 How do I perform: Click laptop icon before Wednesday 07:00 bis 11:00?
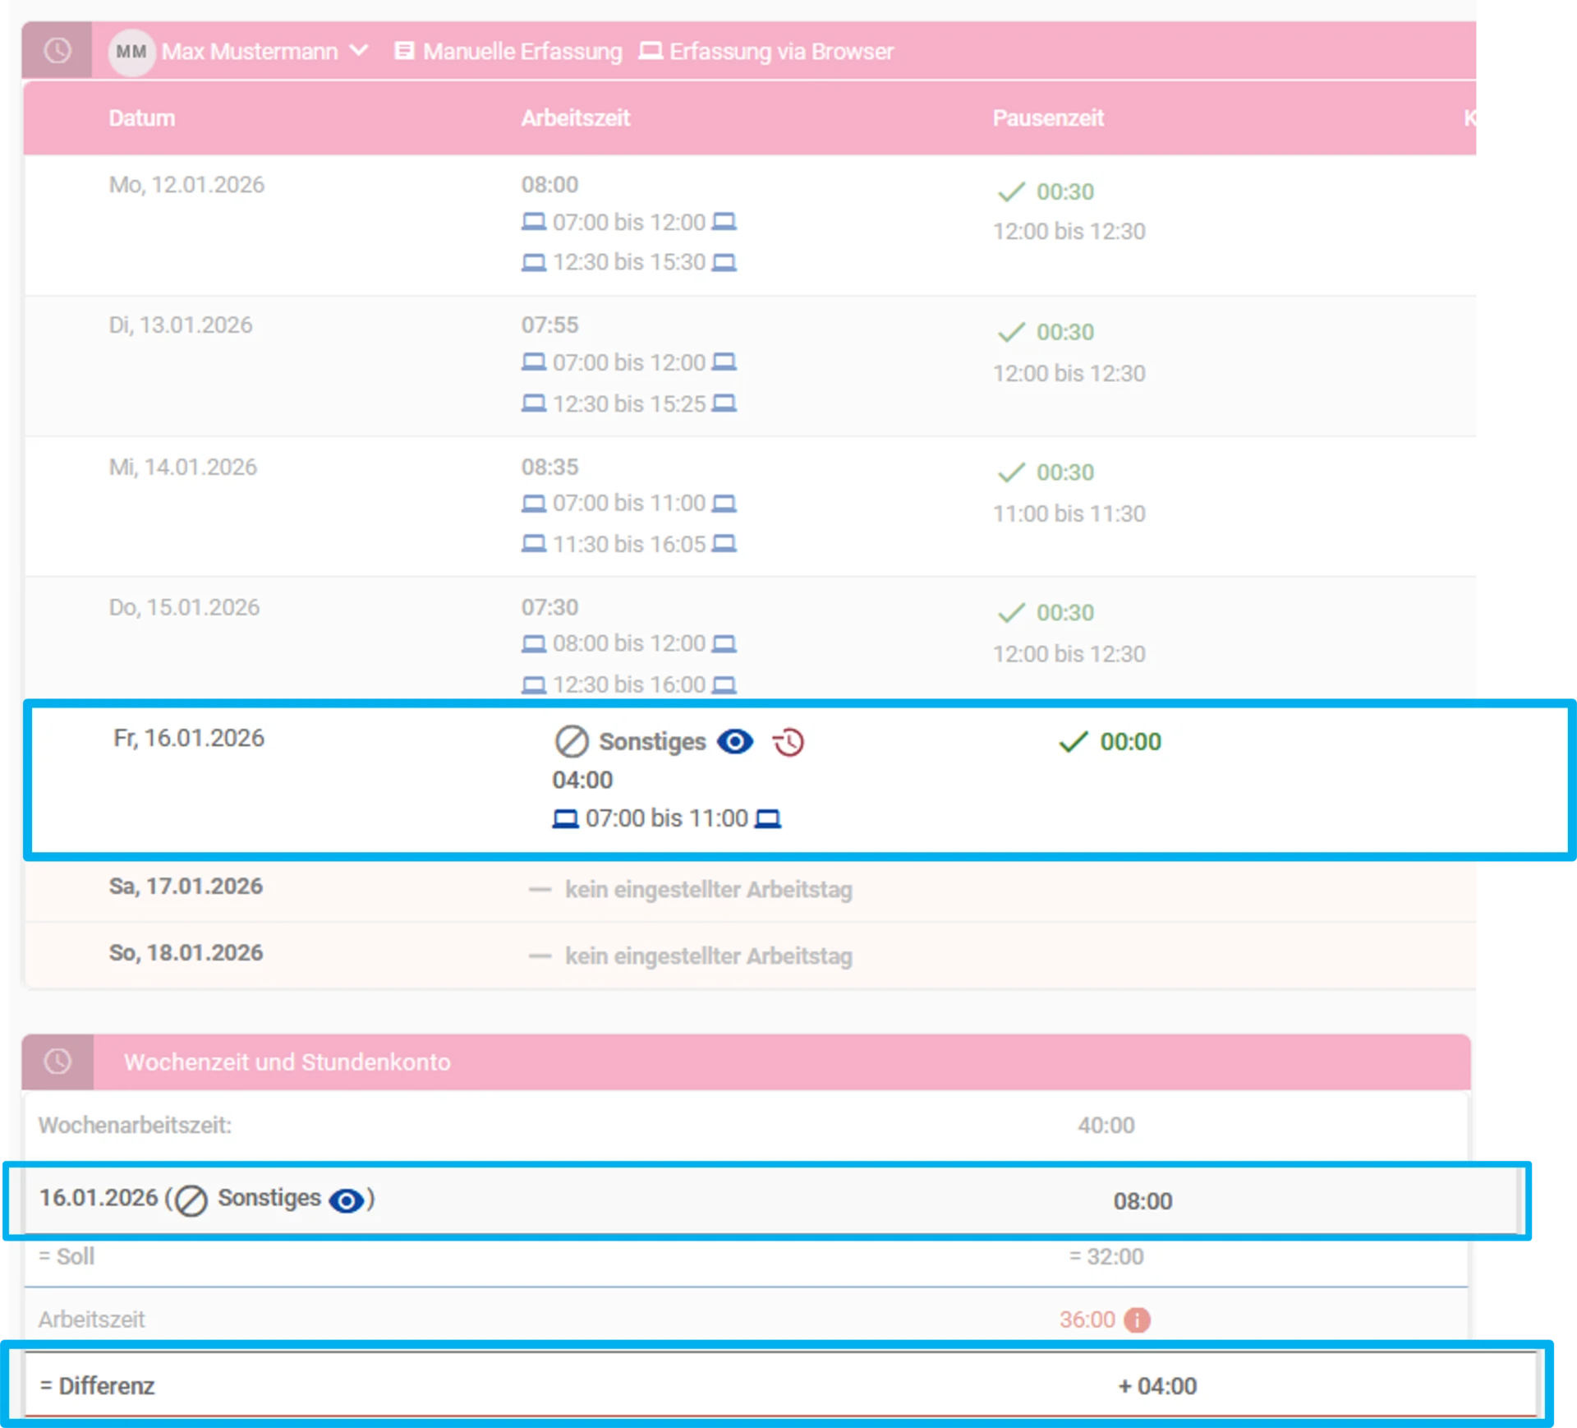click(533, 503)
